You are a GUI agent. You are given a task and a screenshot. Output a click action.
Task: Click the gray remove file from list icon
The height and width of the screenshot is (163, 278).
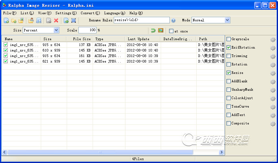(x=49, y=20)
